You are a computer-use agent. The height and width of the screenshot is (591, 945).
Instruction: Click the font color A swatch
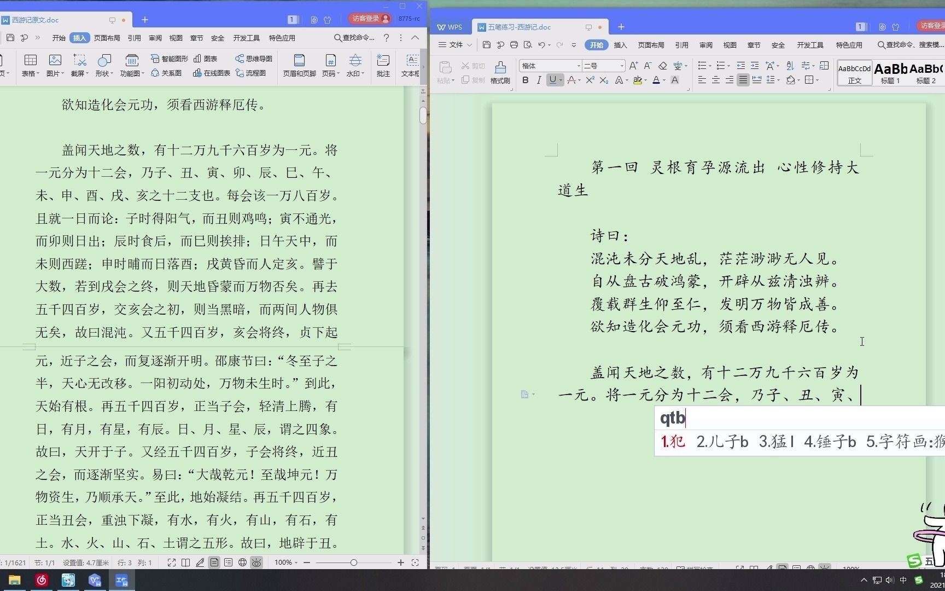656,80
